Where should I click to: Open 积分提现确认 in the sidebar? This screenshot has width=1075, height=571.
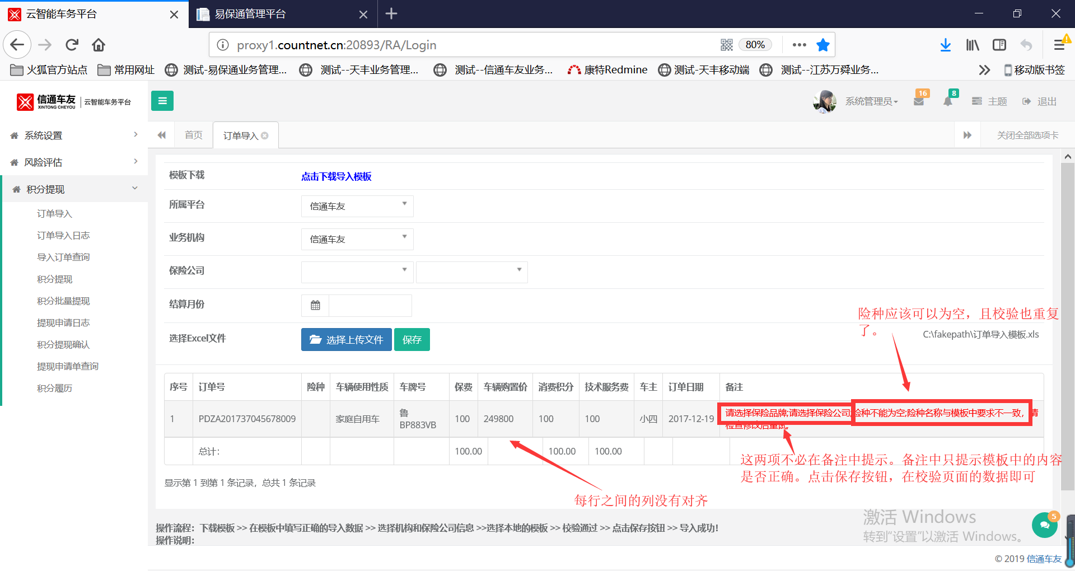[63, 345]
